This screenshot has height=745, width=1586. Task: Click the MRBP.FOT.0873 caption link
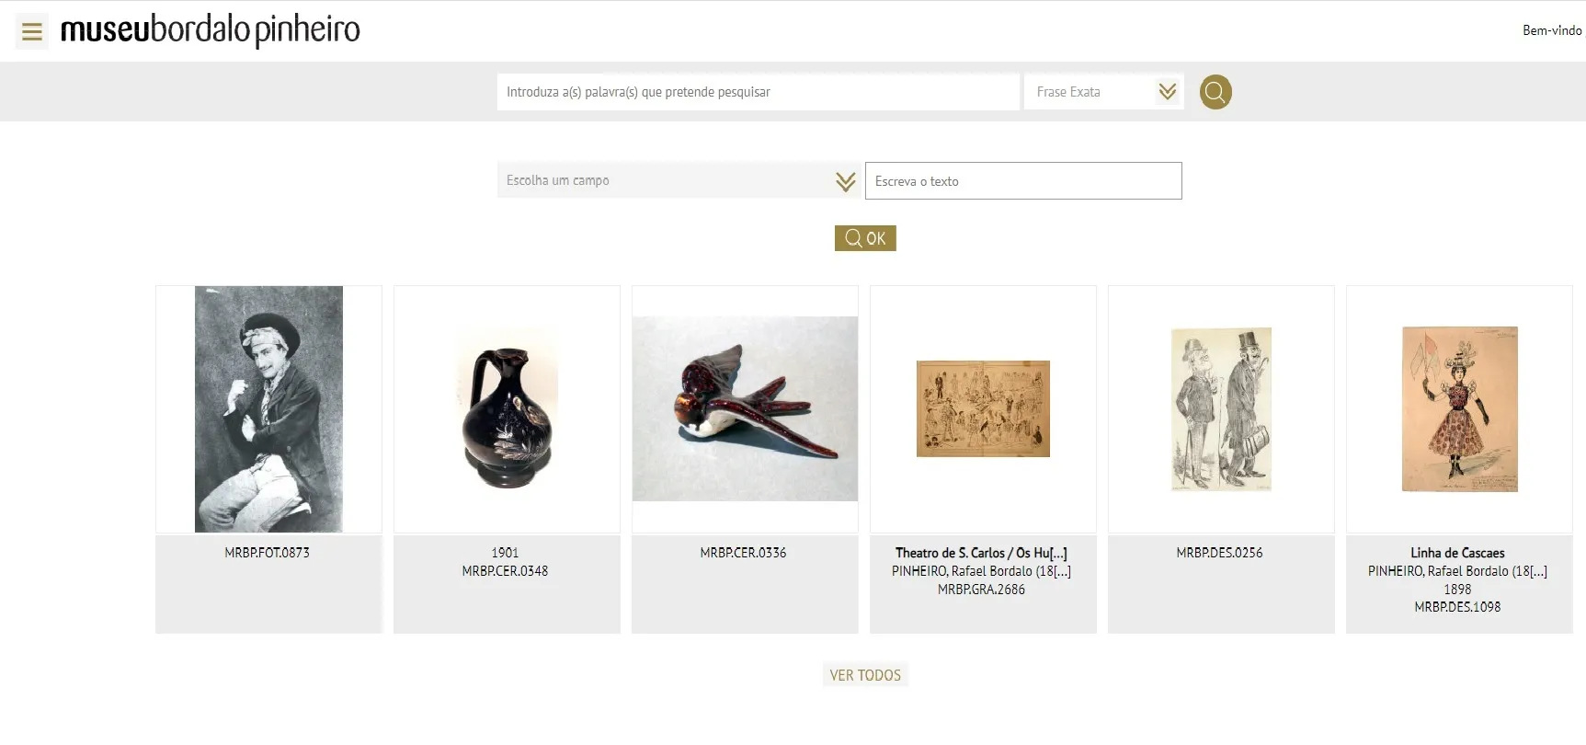(268, 553)
